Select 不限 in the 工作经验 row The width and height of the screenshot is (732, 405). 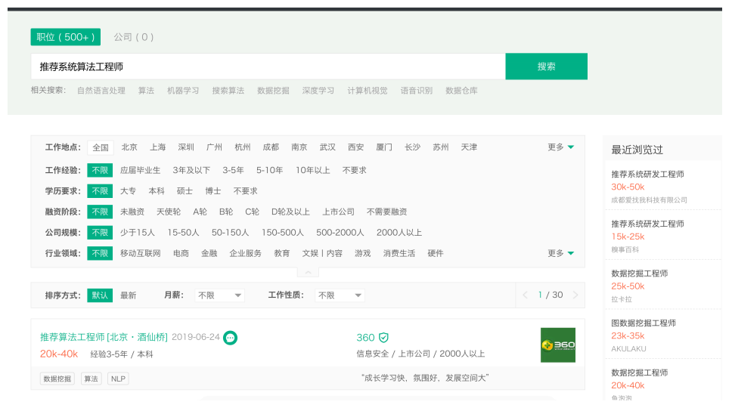[100, 170]
